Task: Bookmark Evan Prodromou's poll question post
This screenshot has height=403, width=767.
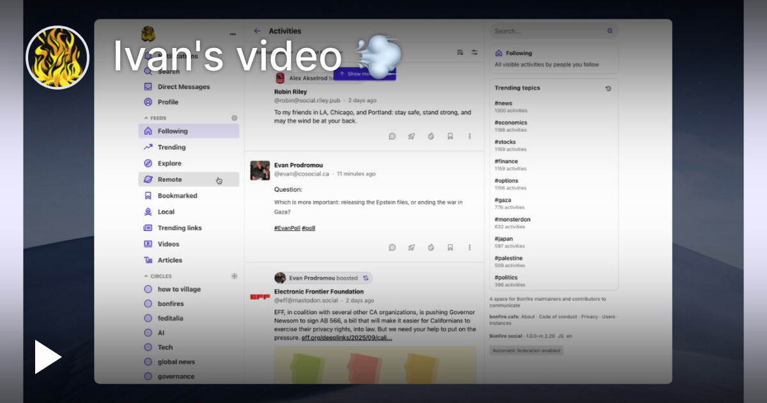Action: 450,248
